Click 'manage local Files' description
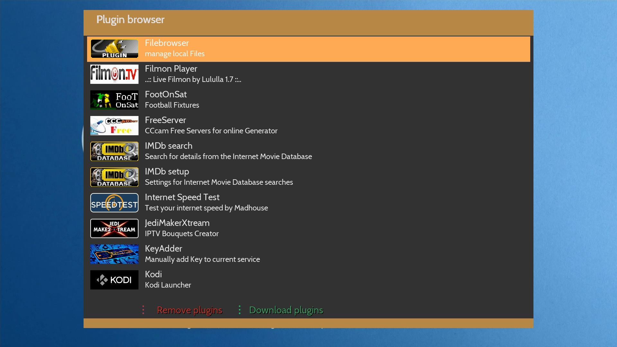Image resolution: width=617 pixels, height=347 pixels. point(175,54)
